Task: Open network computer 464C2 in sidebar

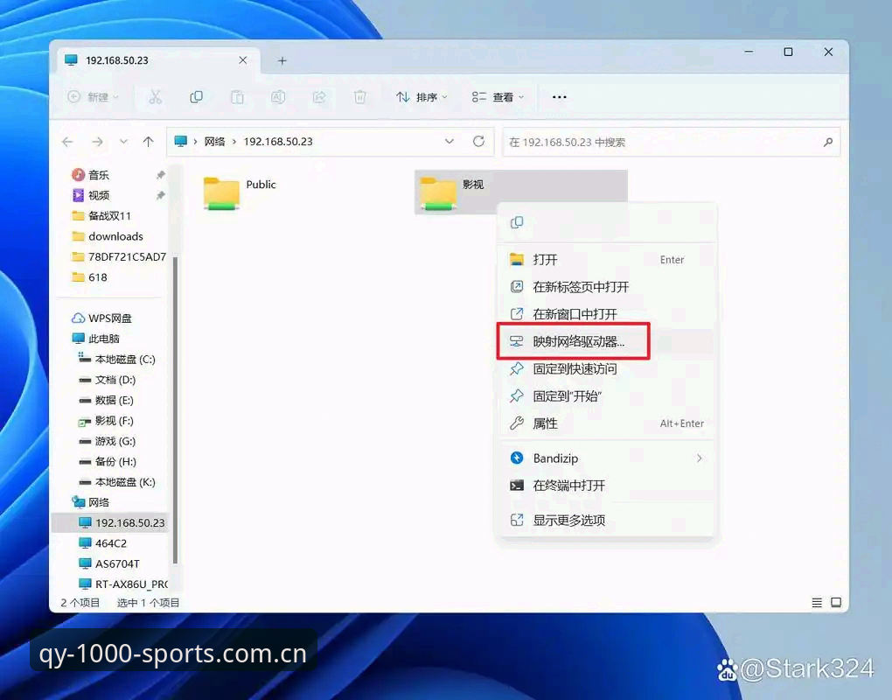Action: [102, 543]
